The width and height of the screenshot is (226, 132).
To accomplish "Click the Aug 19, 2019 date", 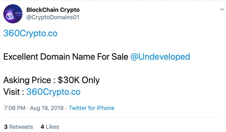I will coord(47,108).
